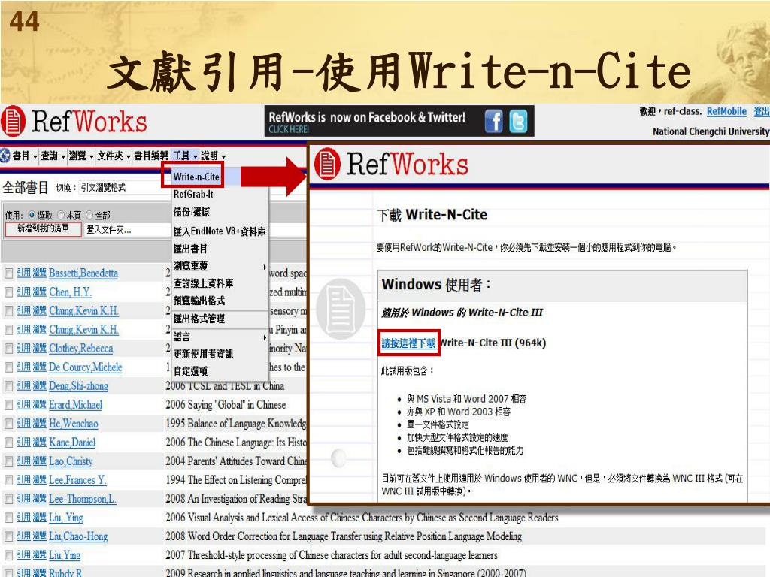The image size is (770, 577).
Task: Expand the 瀏覽重覆 submenu
Action: (x=220, y=266)
